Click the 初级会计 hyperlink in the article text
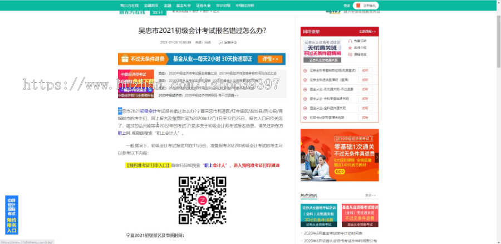Screen dimensions: 501x244 click(x=149, y=111)
